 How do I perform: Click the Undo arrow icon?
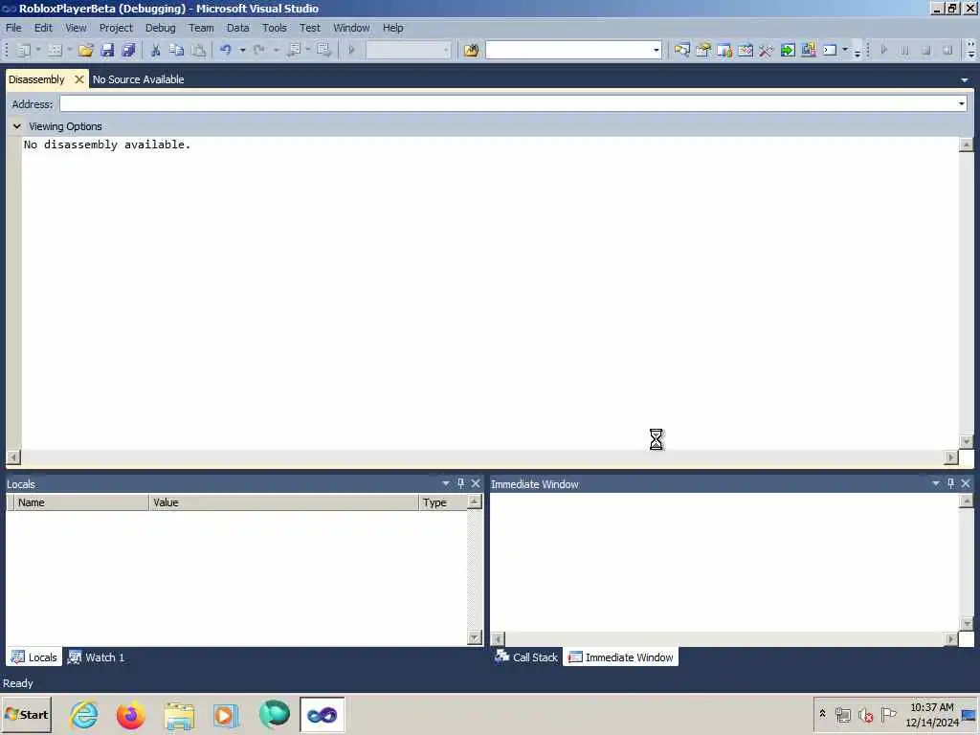click(x=226, y=50)
